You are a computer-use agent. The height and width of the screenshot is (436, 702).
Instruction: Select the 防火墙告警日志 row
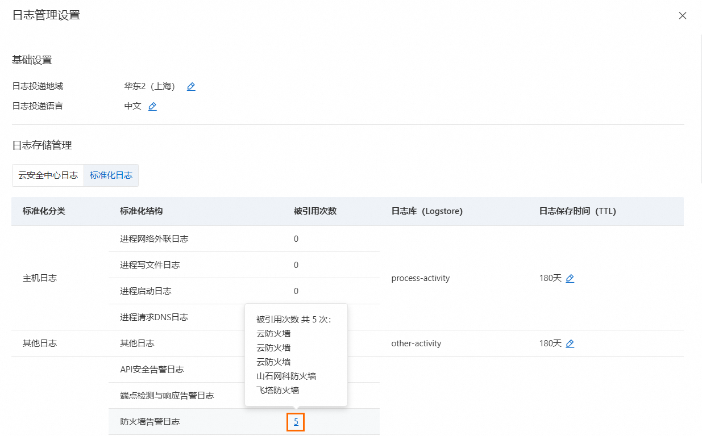click(244, 422)
